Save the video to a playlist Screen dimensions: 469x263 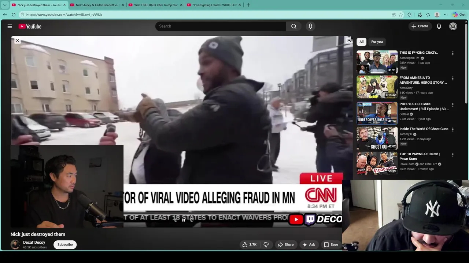click(331, 244)
